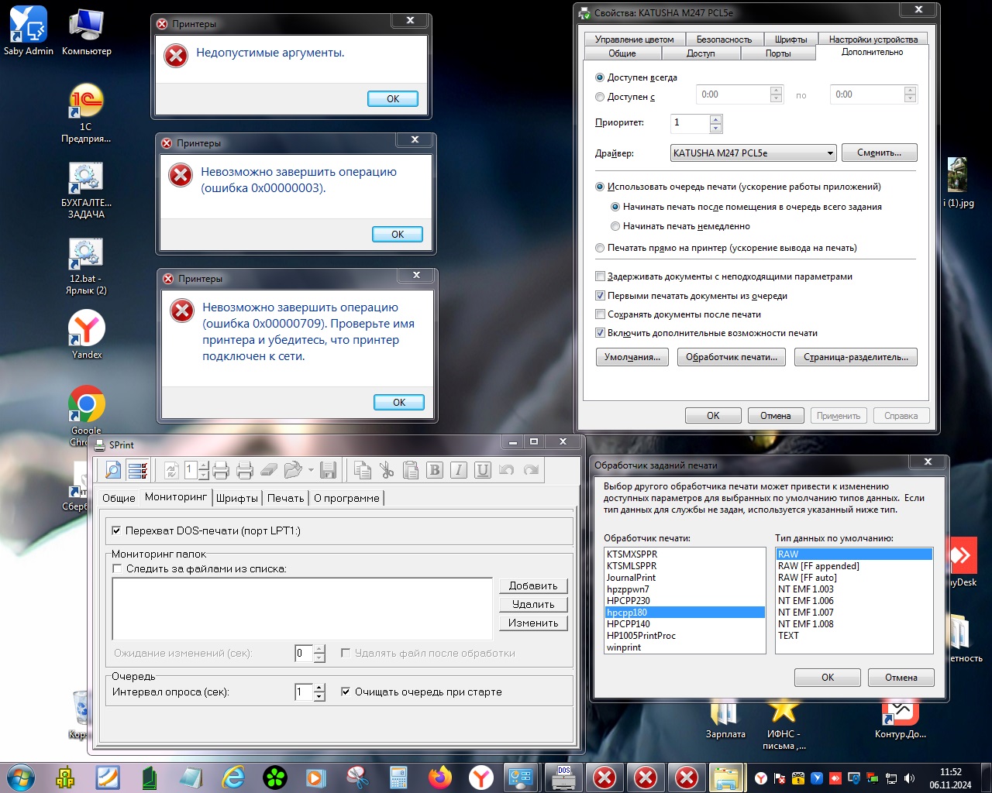Click the undo arrow in SPrint toolbar
This screenshot has width=992, height=793.
pos(507,470)
